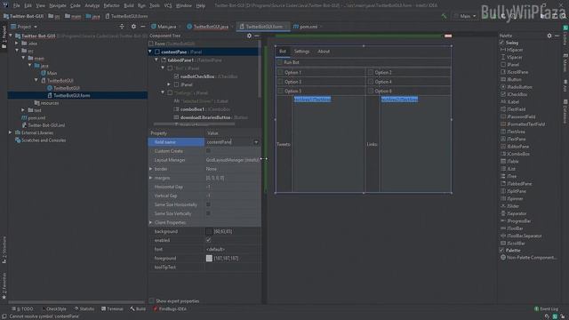
Task: Expand the JPanel node under runBotCheckBox
Action: pos(169,84)
